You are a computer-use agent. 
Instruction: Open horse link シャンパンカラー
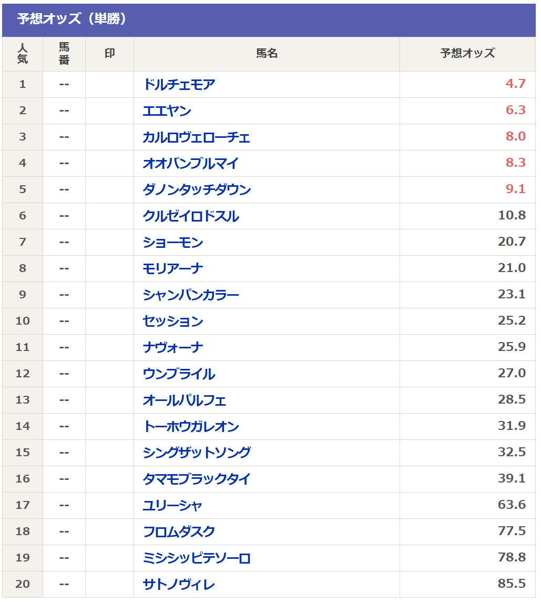coord(191,295)
